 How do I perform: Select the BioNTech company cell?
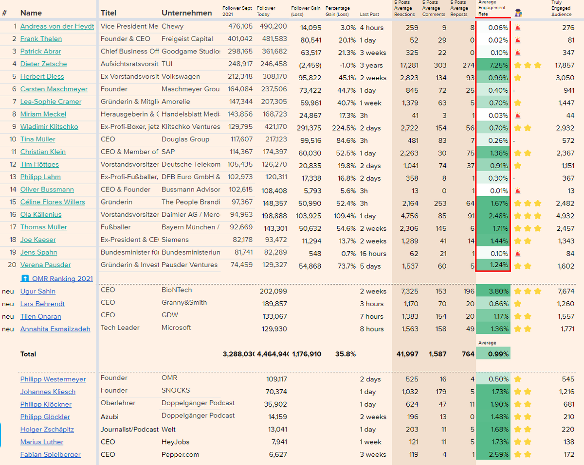[177, 290]
